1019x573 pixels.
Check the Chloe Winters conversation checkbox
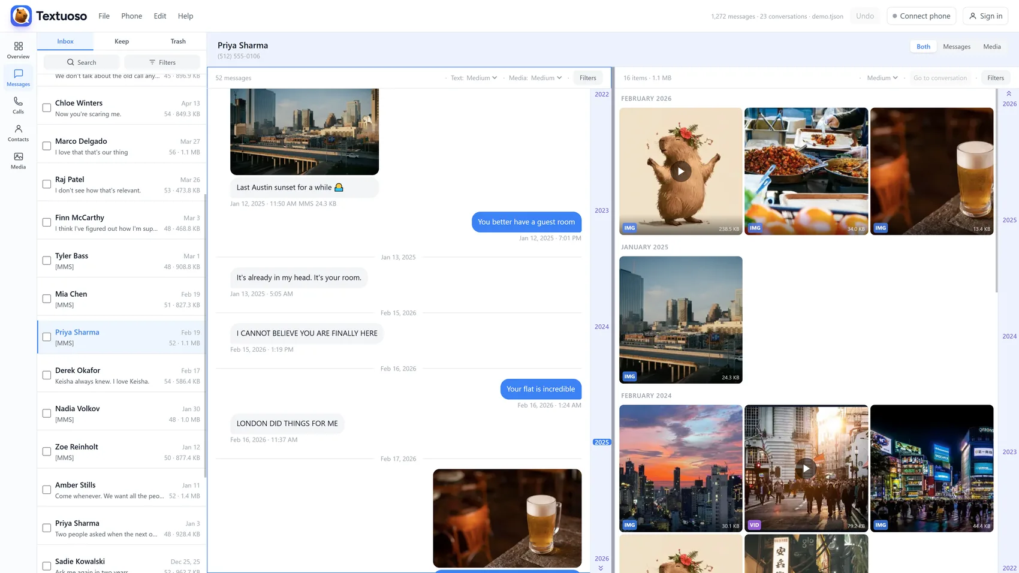47,108
